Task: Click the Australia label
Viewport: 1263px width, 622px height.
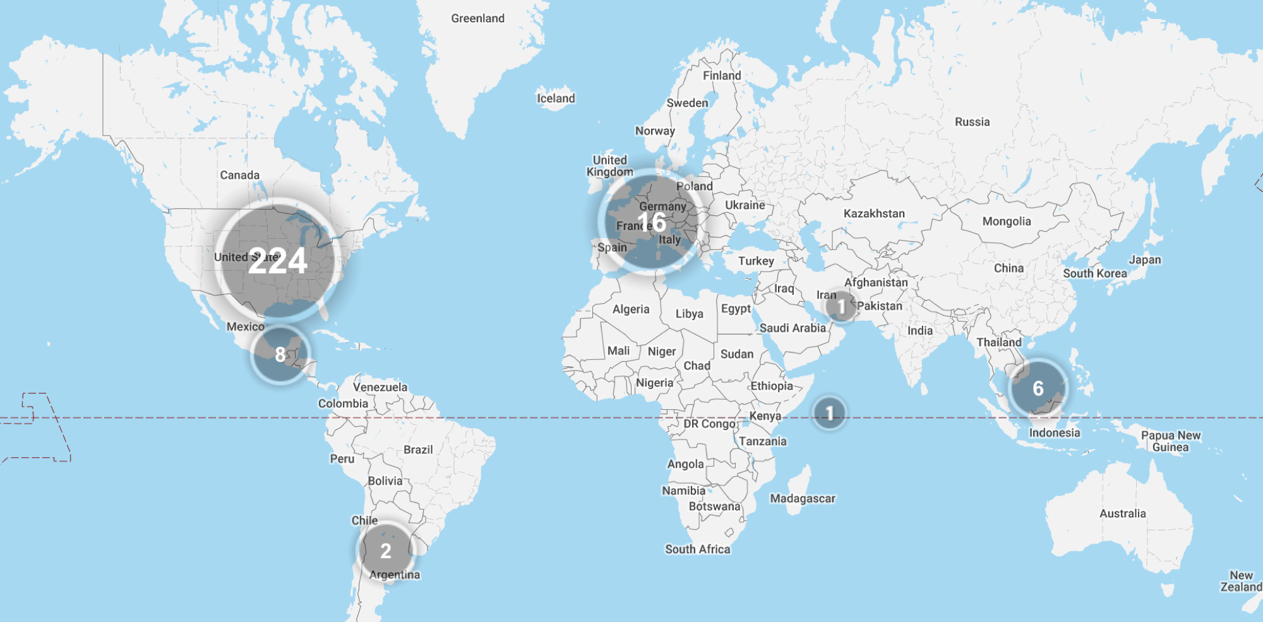Action: click(x=1122, y=513)
